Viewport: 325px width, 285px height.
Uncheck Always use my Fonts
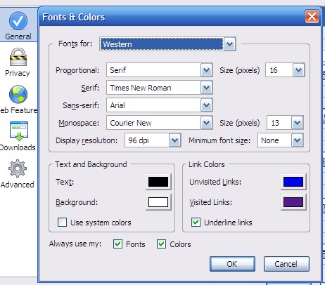pos(117,244)
